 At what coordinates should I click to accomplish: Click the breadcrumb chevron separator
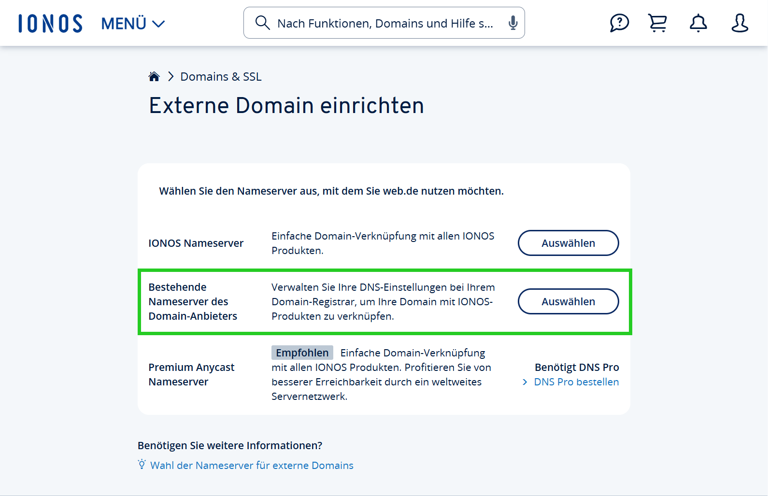click(x=171, y=77)
